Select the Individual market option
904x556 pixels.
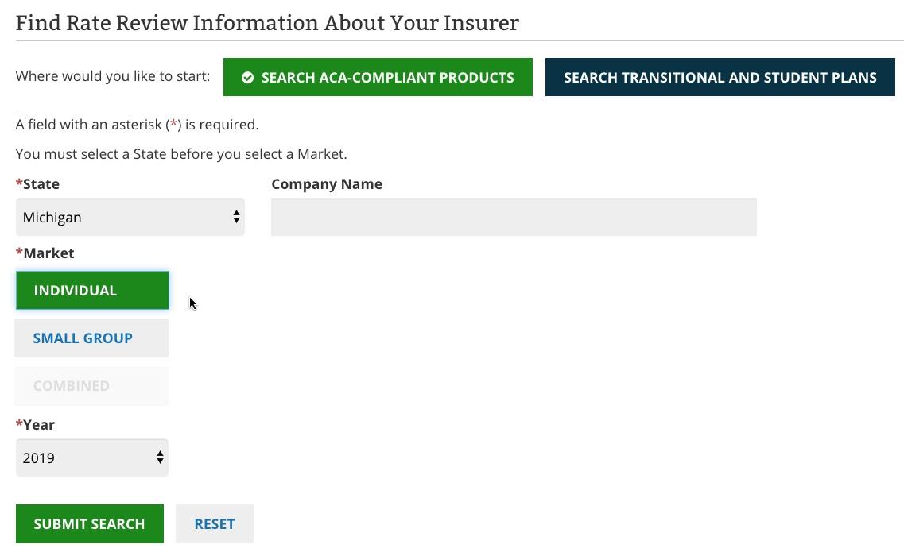[92, 291]
